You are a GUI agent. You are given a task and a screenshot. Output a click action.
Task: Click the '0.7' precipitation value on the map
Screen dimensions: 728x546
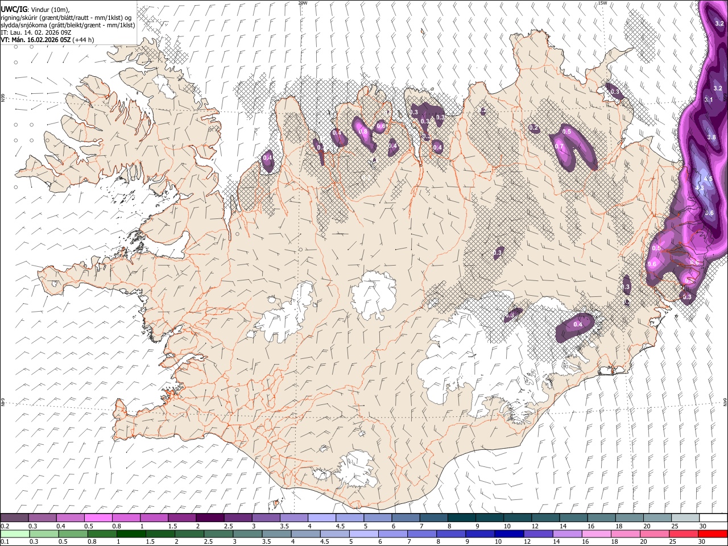(x=559, y=147)
